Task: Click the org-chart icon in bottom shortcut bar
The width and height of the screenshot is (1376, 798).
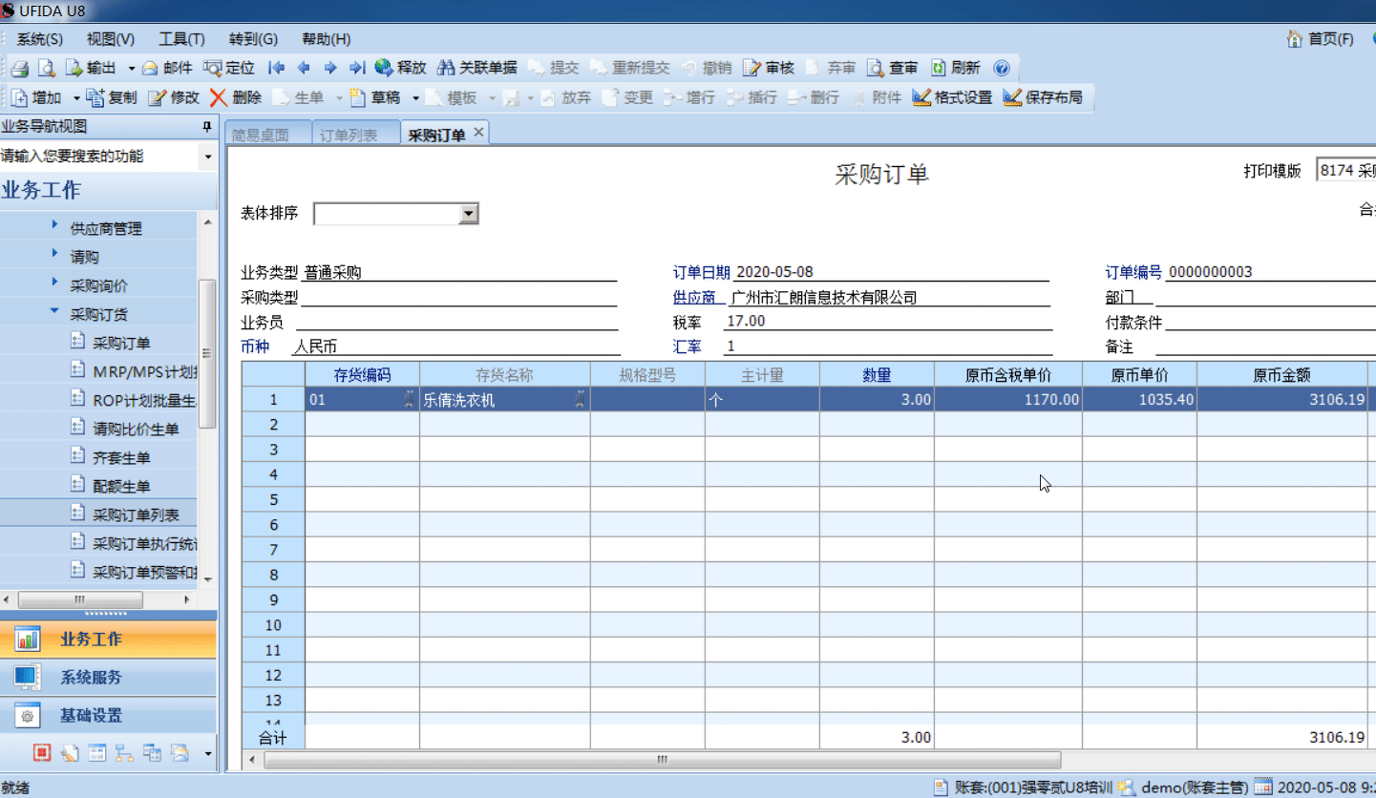Action: click(x=124, y=753)
